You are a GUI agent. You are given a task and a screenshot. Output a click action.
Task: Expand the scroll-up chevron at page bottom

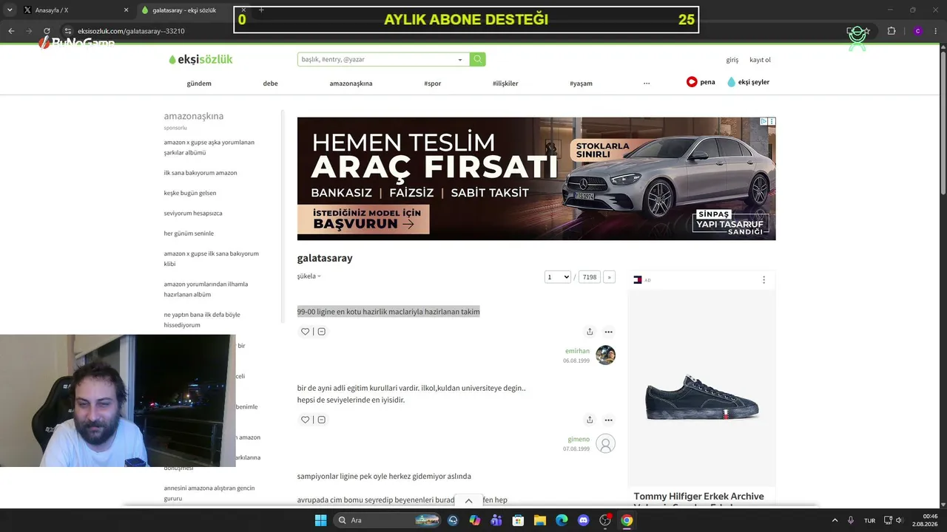(468, 500)
